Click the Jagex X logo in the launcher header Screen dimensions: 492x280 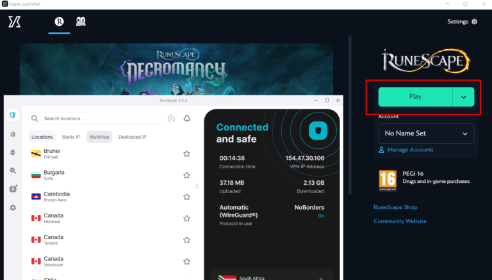(x=15, y=22)
